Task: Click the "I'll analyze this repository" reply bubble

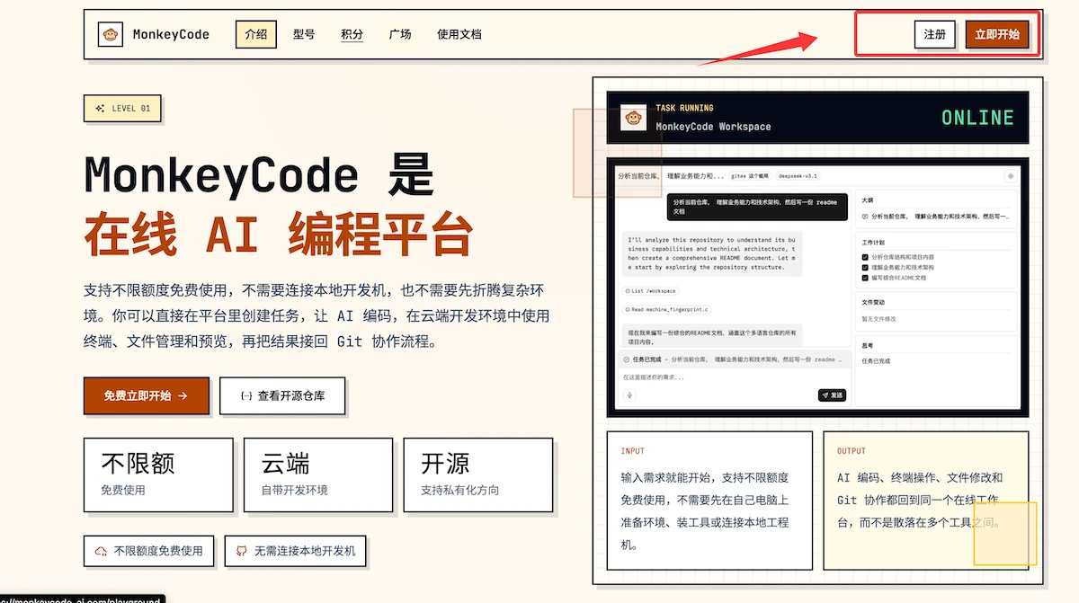Action: pyautogui.click(x=711, y=253)
